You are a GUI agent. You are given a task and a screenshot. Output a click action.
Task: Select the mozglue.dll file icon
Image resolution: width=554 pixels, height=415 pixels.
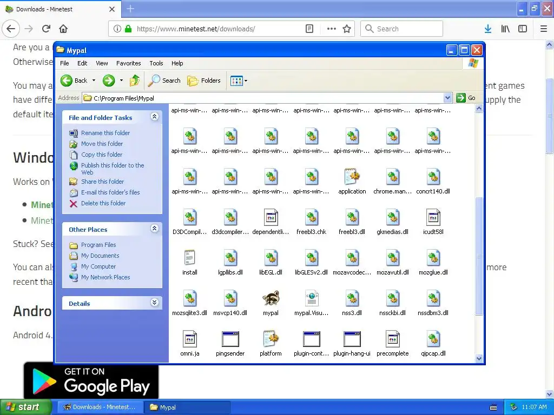point(433,258)
